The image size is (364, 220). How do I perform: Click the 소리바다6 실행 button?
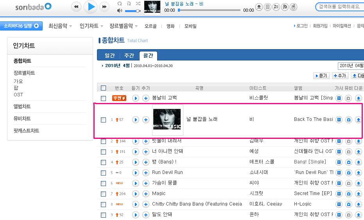(21, 26)
